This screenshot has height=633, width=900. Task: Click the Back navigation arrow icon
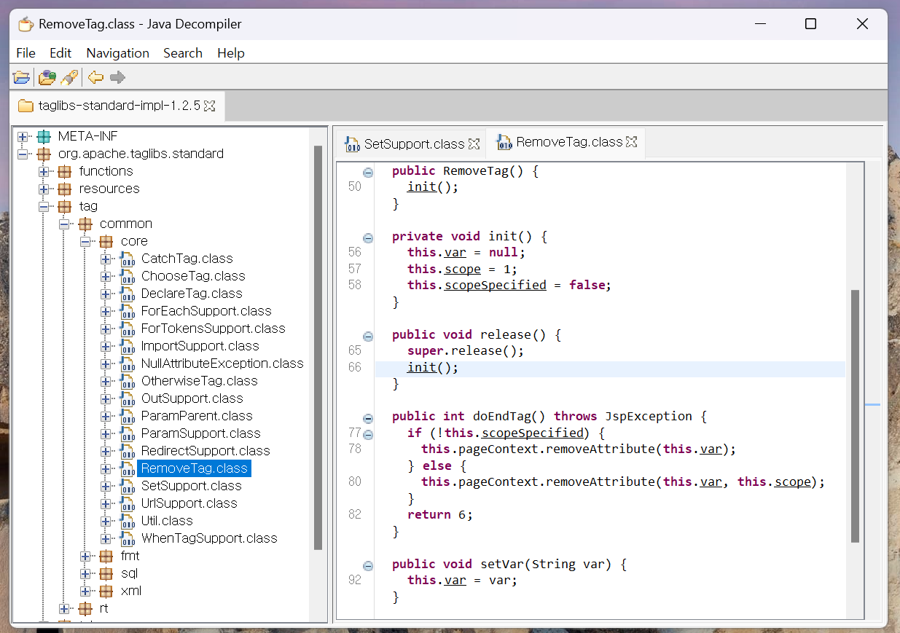click(95, 77)
